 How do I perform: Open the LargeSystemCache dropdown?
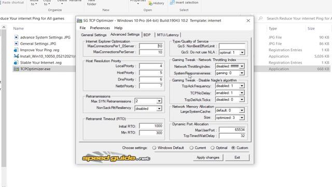click(242, 110)
